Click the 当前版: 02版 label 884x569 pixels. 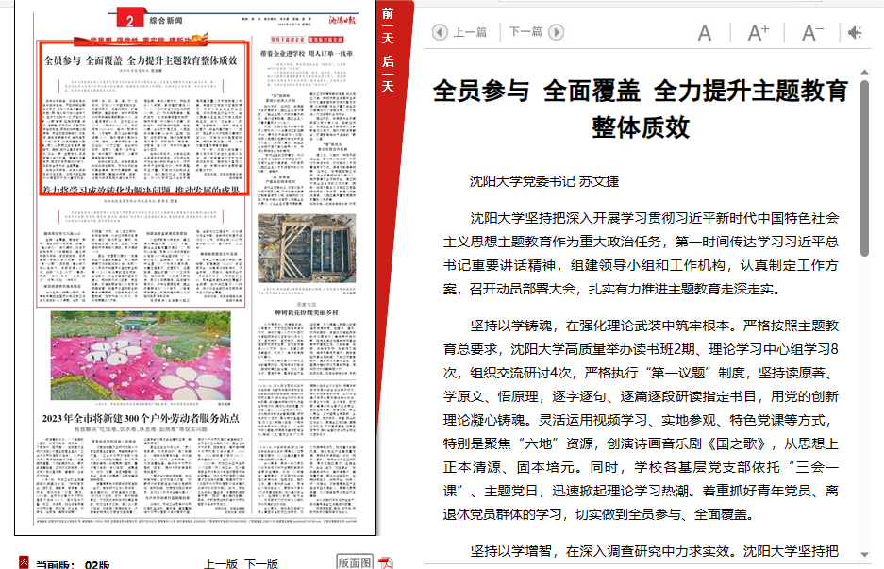coord(73,563)
